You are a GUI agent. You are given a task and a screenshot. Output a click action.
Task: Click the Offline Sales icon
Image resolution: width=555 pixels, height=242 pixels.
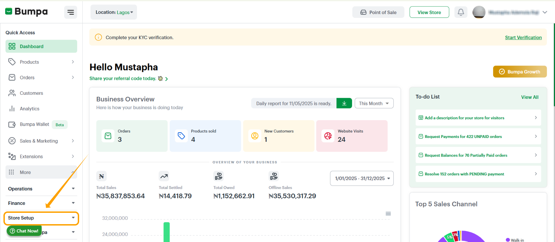(x=274, y=176)
